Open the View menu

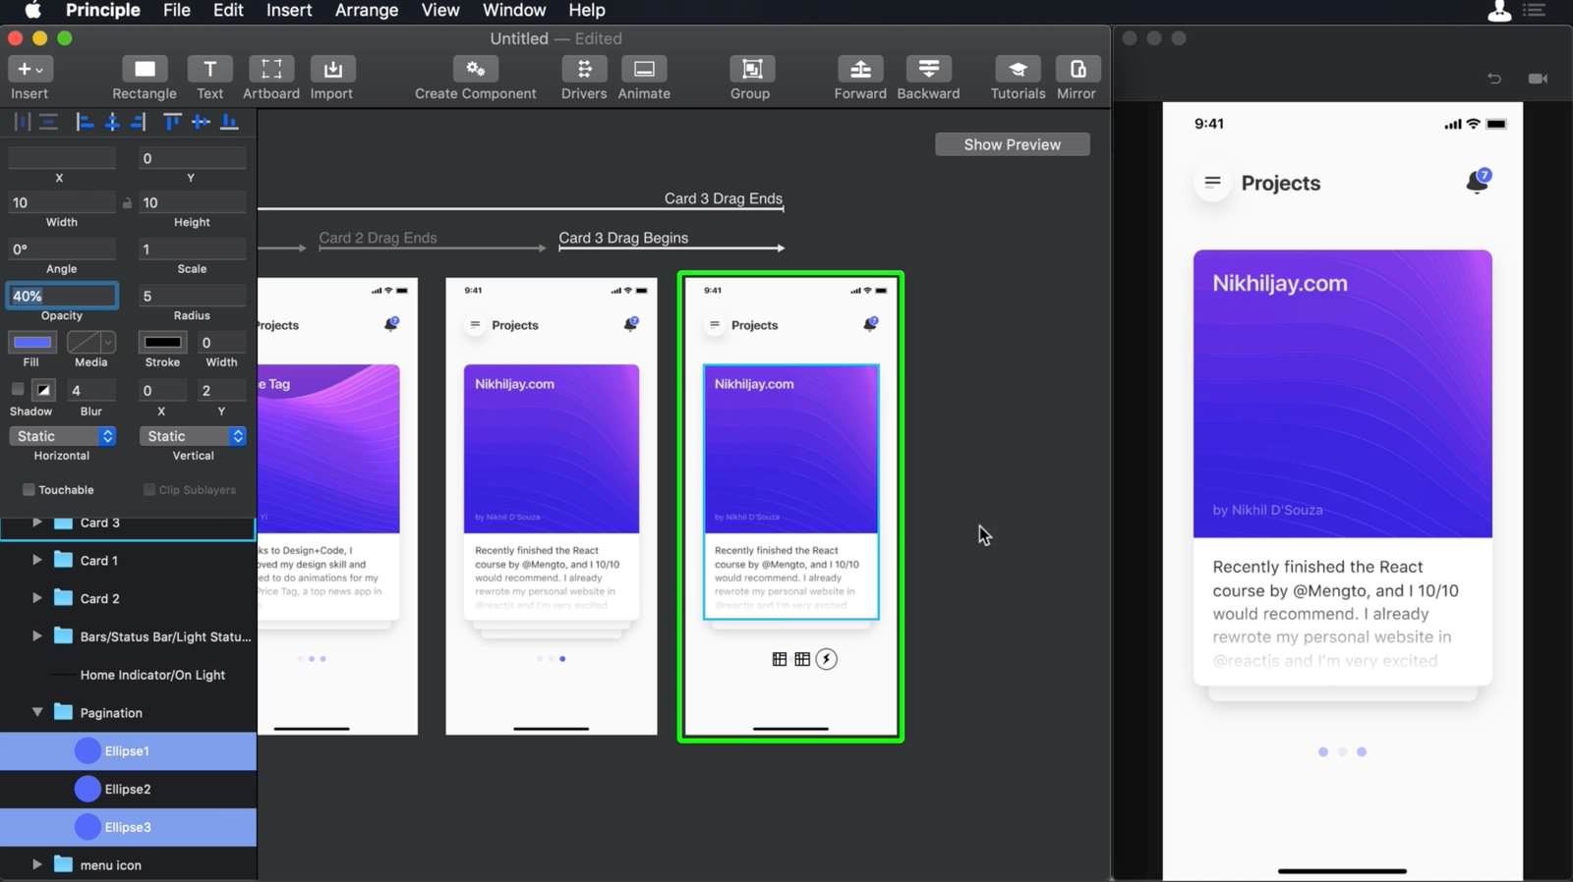point(440,10)
